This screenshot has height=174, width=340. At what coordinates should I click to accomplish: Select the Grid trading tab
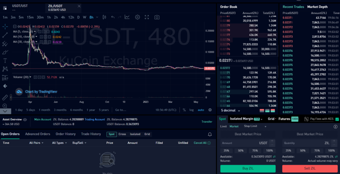click(271, 119)
